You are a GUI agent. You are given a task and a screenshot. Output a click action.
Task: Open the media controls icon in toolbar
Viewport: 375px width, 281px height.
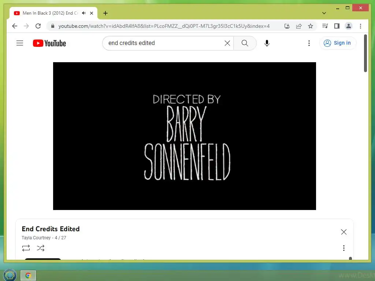[x=325, y=26]
